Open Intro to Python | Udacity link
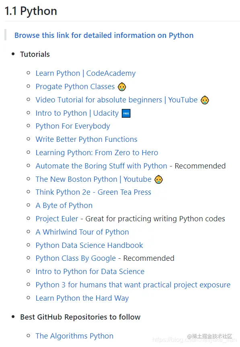The width and height of the screenshot is (240, 347). point(77,113)
